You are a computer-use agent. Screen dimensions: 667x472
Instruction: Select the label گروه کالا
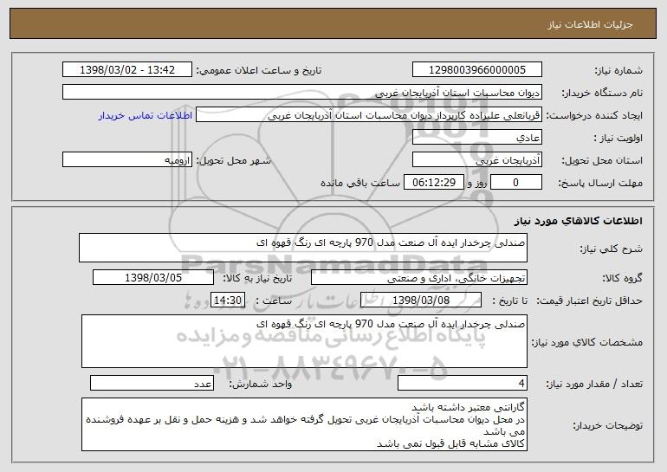tap(622, 278)
